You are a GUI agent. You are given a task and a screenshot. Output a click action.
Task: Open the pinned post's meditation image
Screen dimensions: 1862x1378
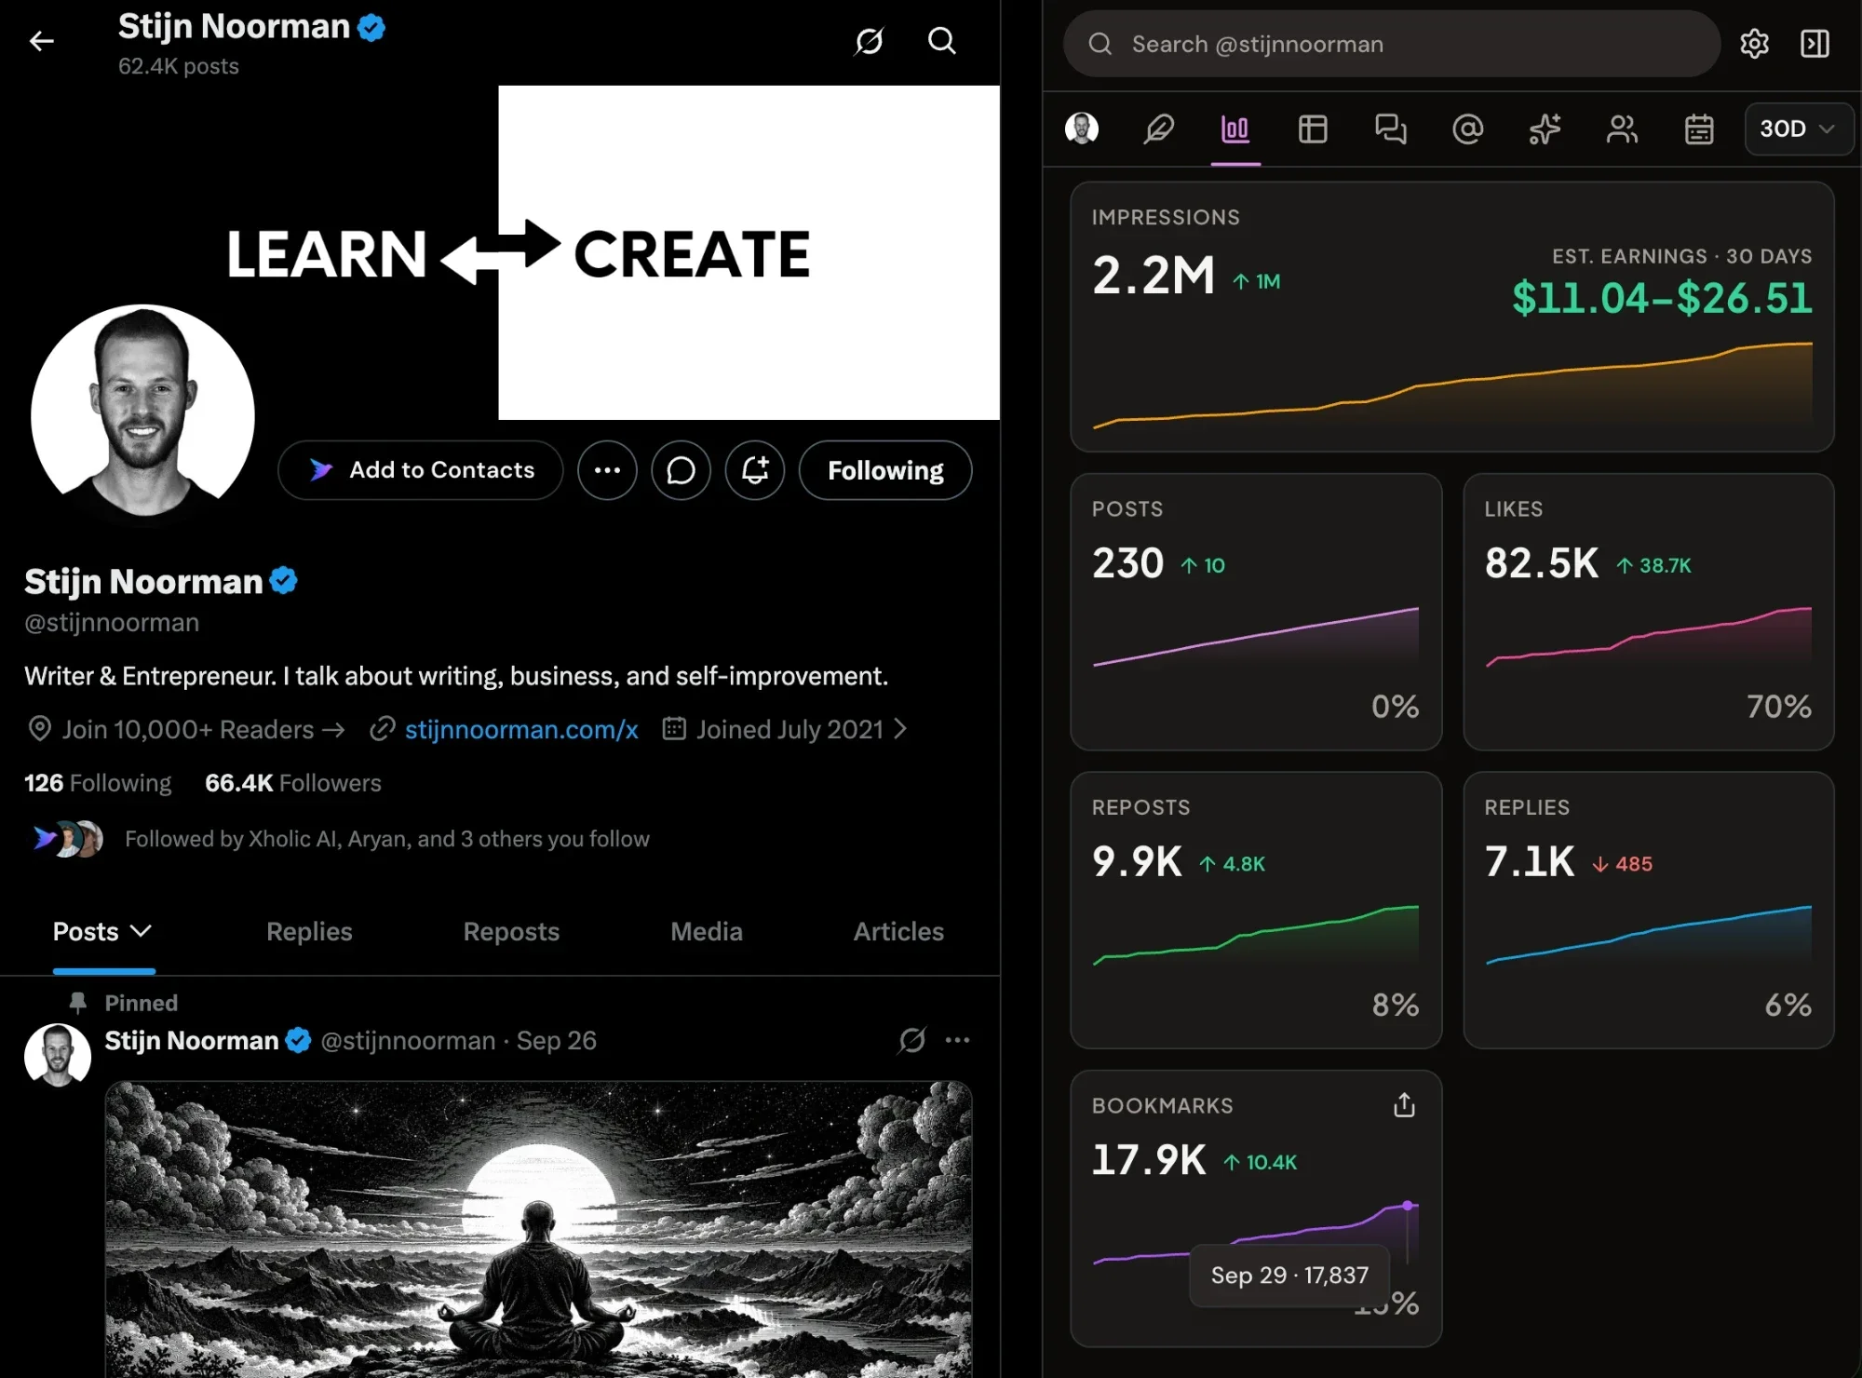[538, 1229]
